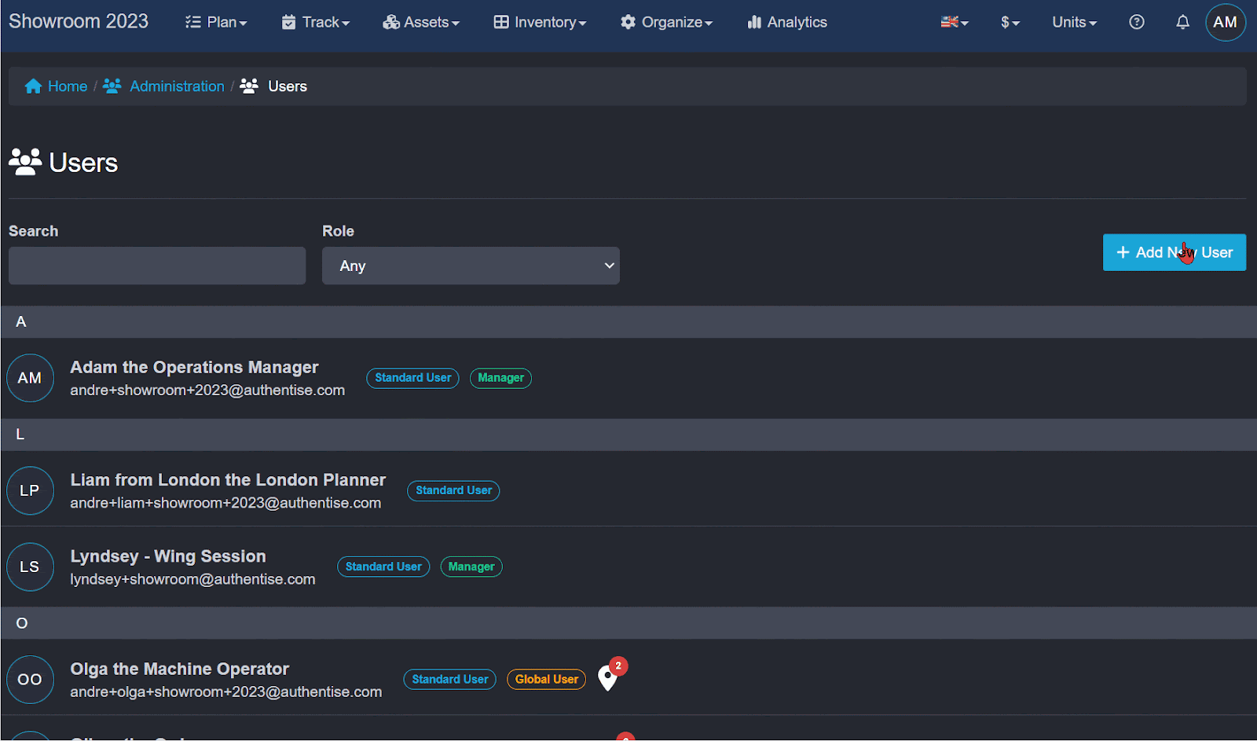Image resolution: width=1257 pixels, height=741 pixels.
Task: Open Olga the Machine Operator user
Action: [x=180, y=669]
